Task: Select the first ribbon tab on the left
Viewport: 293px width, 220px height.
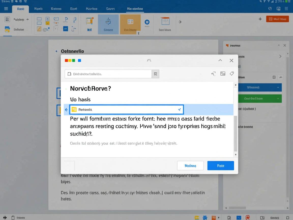Action: click(x=20, y=9)
